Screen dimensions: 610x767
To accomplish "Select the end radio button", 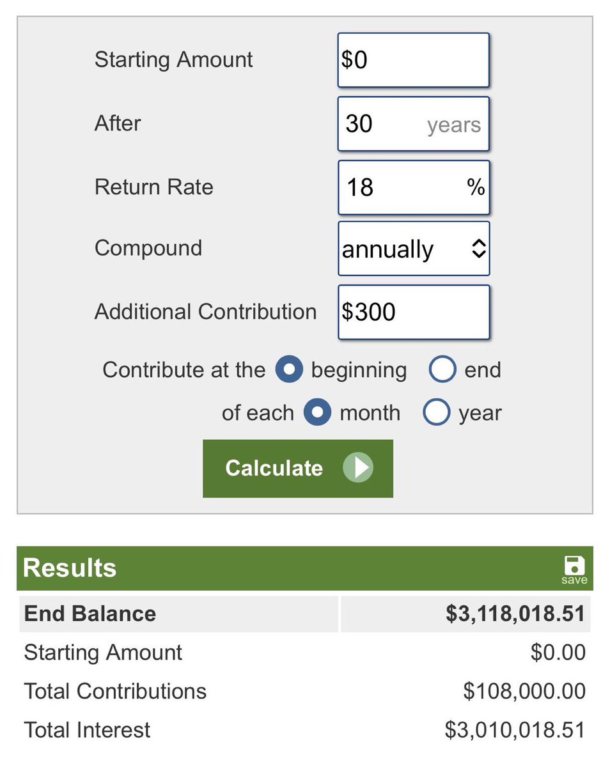I will click(442, 370).
